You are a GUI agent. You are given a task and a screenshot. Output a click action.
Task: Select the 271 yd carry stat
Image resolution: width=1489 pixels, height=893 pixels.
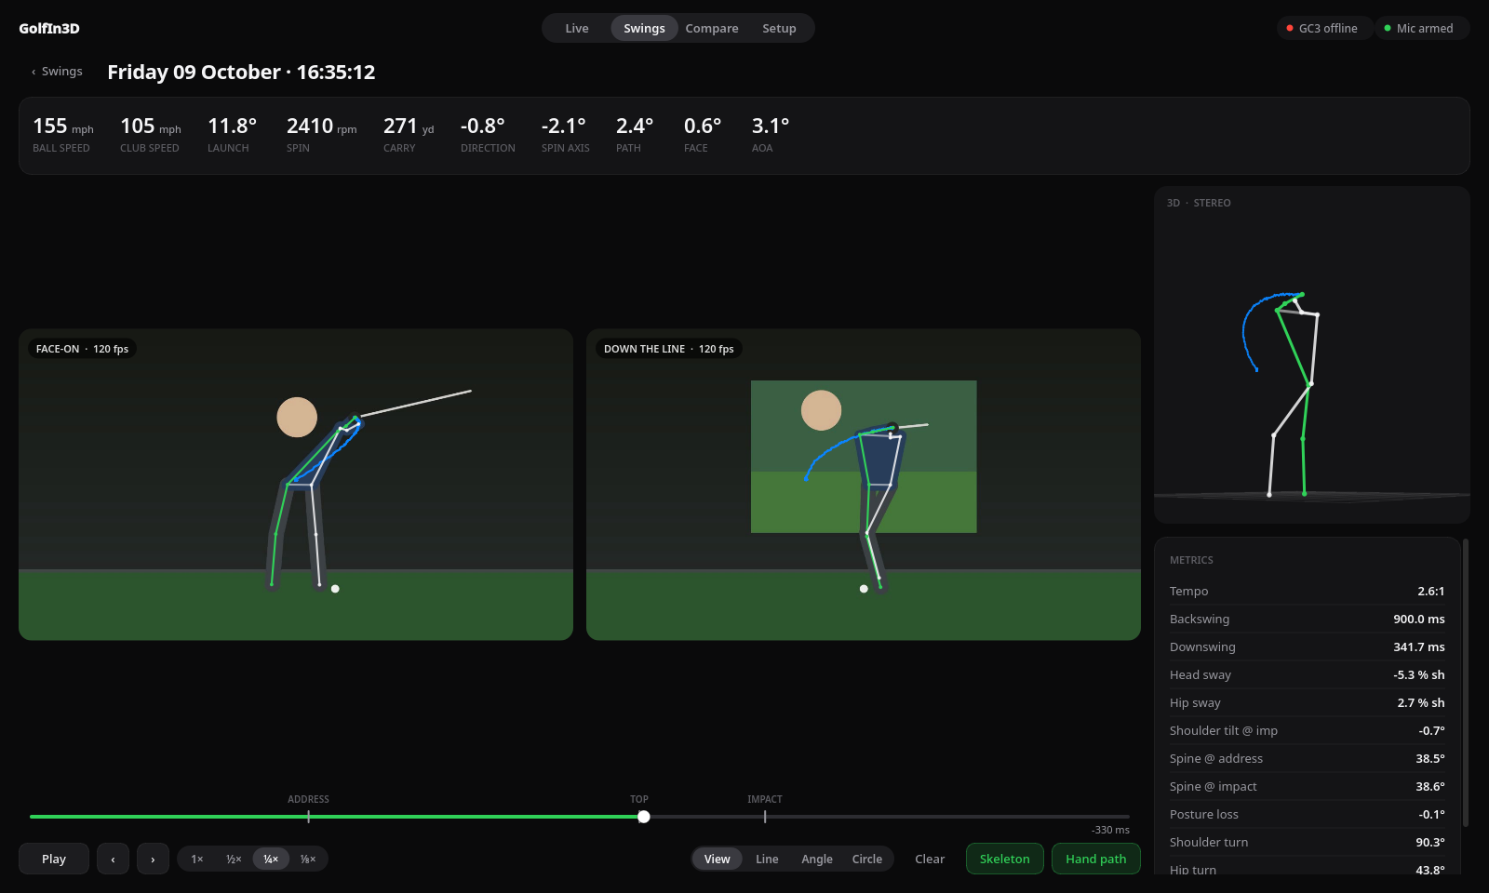coord(409,135)
